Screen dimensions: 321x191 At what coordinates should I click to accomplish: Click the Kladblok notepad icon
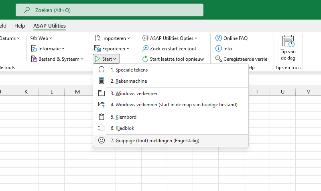coord(102,128)
